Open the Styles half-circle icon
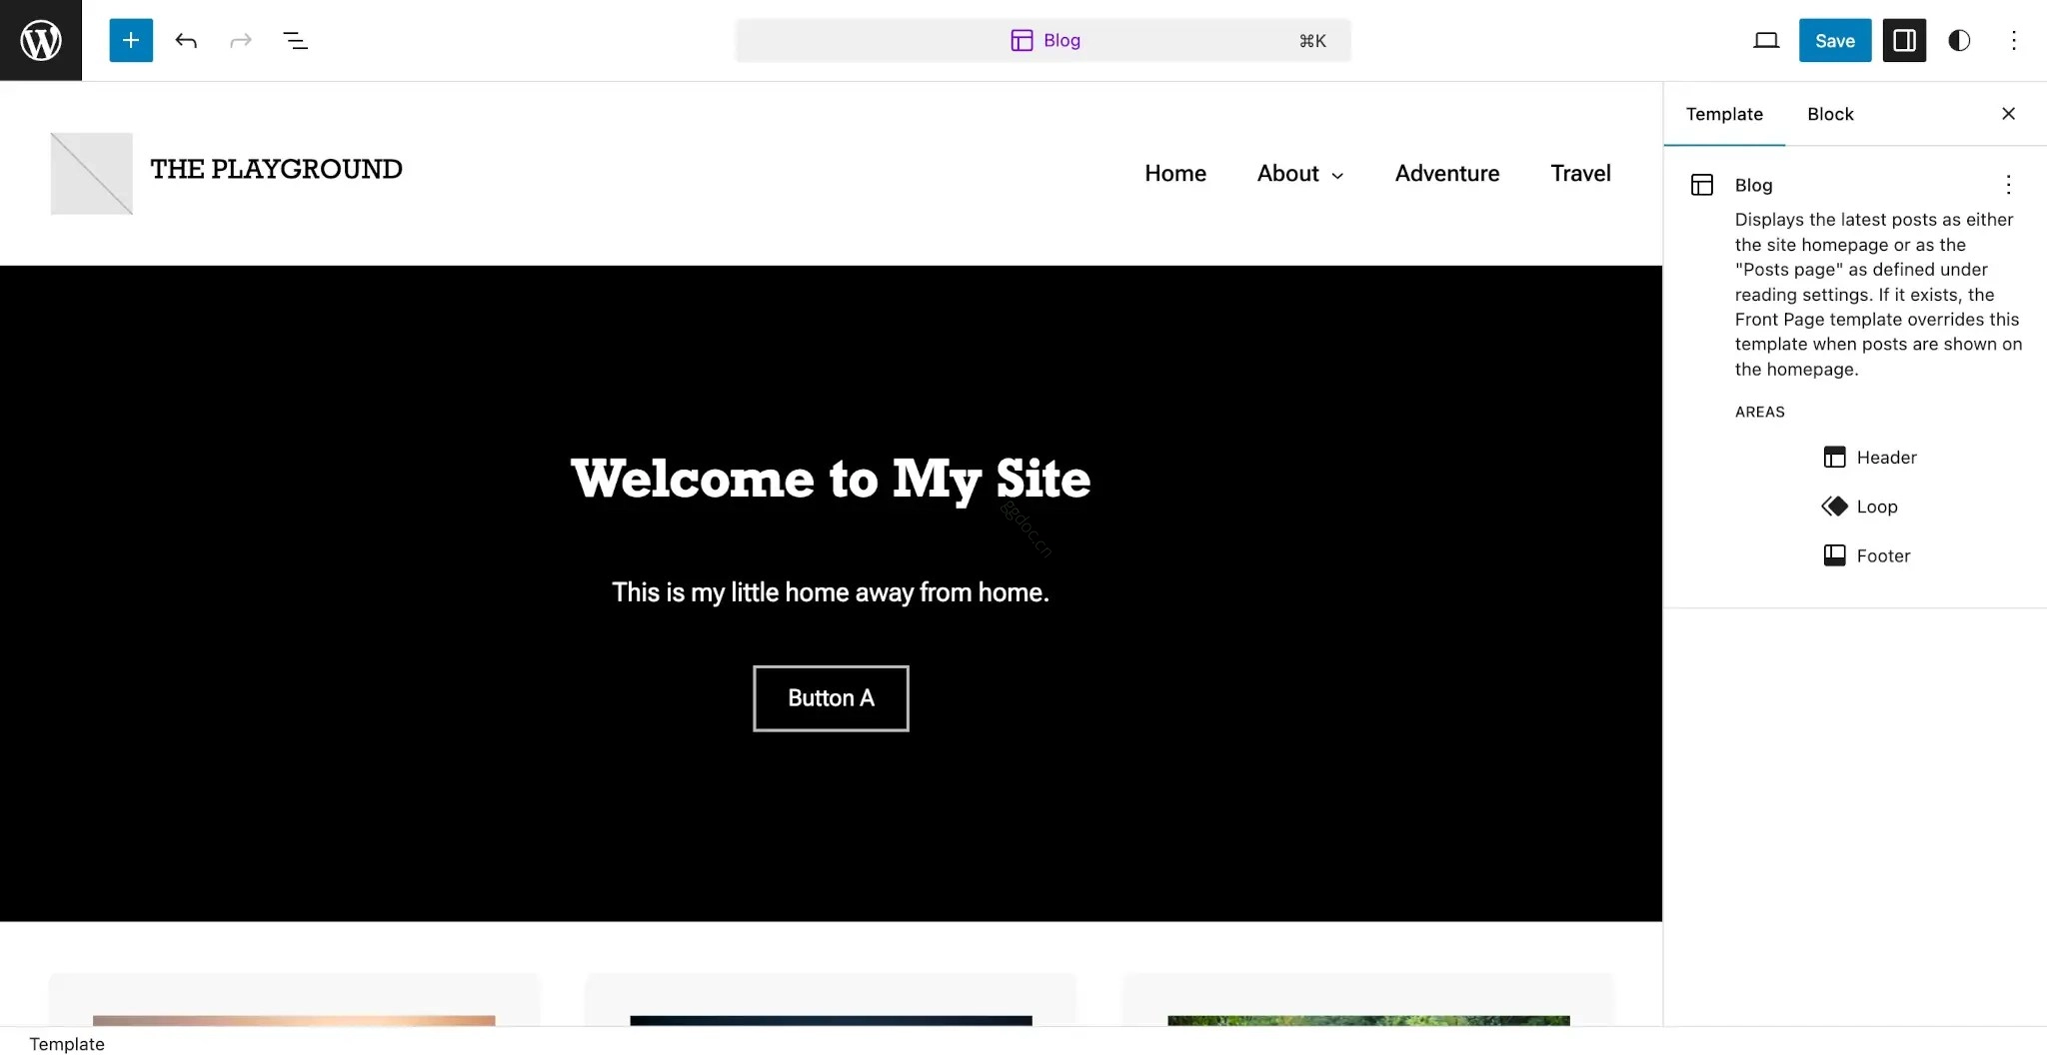Viewport: 2047px width, 1060px height. tap(1959, 40)
